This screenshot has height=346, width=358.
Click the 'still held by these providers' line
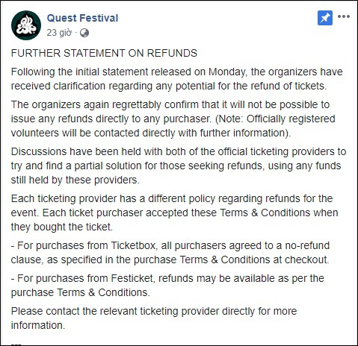[x=75, y=180]
